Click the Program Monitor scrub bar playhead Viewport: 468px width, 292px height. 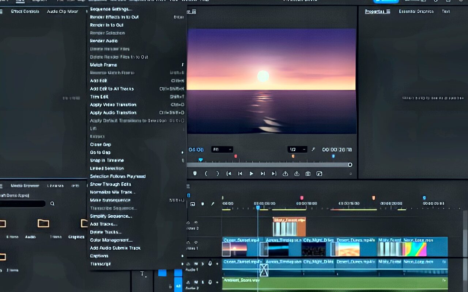200,160
